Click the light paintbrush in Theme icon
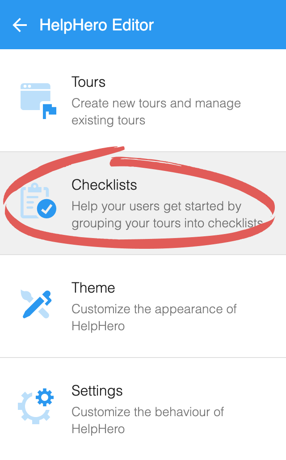Screen dimensions: 286x460 point(34,304)
